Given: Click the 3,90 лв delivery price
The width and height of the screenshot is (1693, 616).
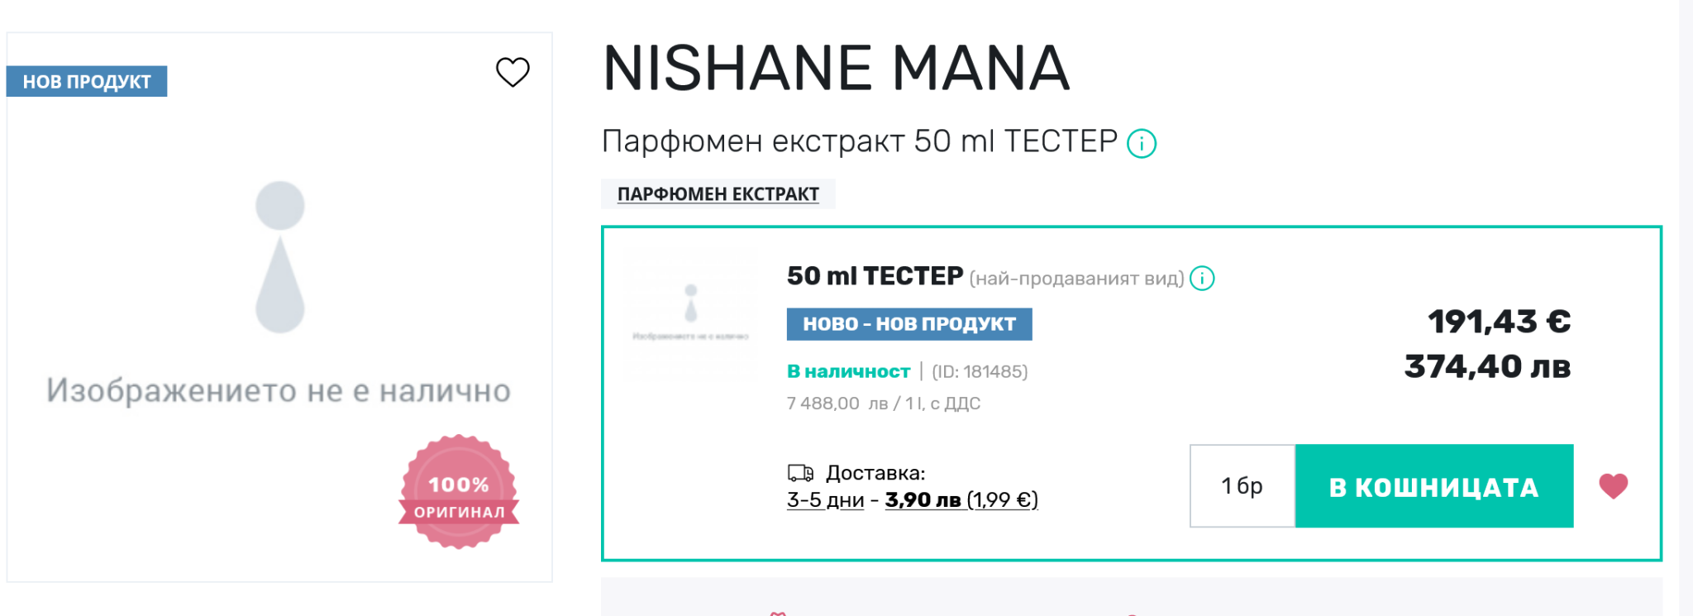Looking at the screenshot, I should [x=923, y=500].
